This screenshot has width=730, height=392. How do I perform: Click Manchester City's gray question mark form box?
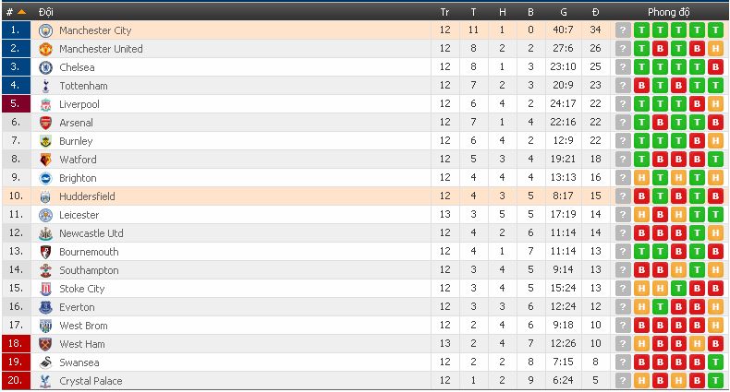coord(623,30)
